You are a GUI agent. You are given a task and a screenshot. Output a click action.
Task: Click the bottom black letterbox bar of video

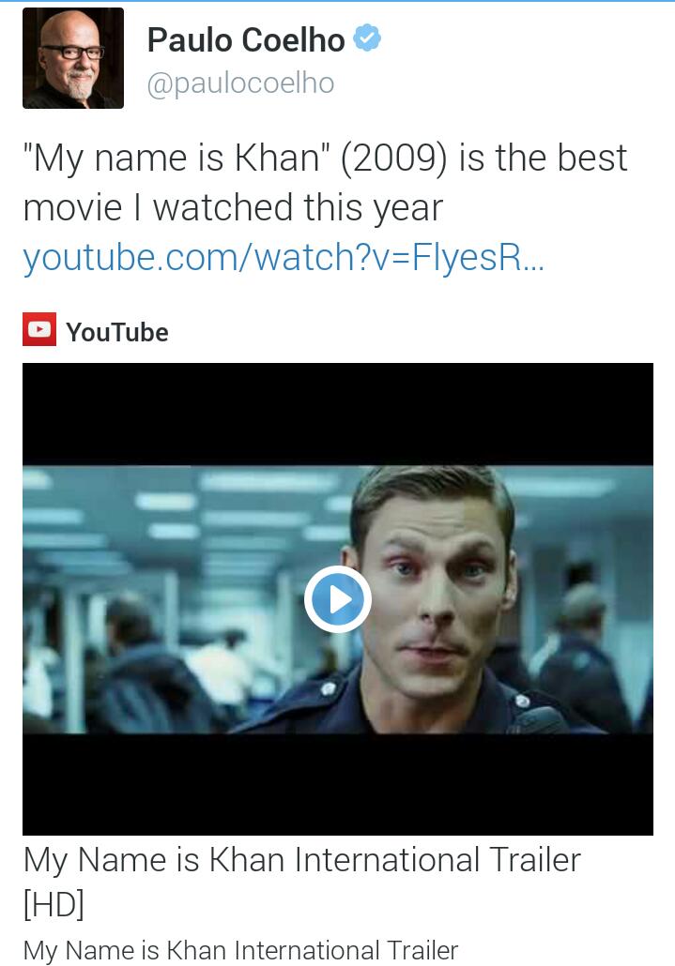338,784
